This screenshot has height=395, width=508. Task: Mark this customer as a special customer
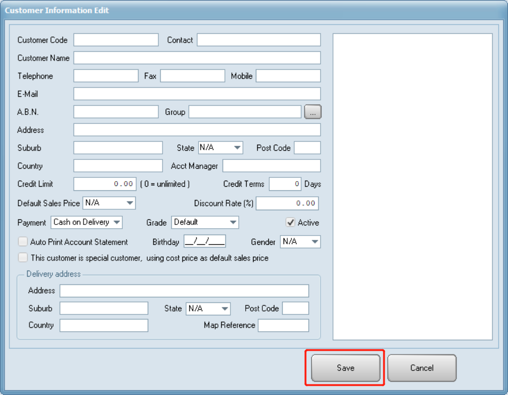(23, 257)
